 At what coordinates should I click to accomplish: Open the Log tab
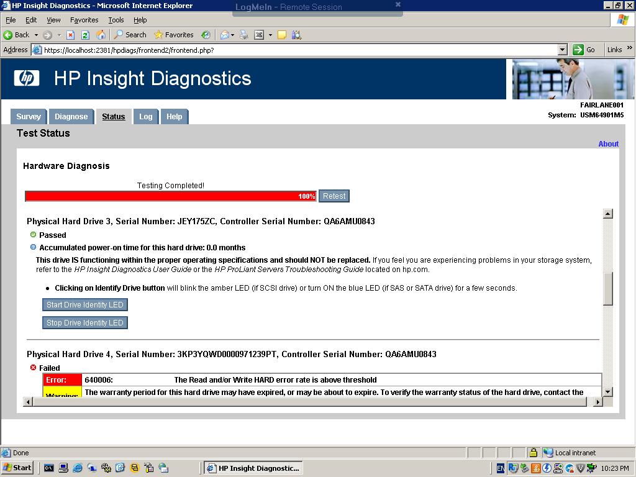[x=145, y=117]
